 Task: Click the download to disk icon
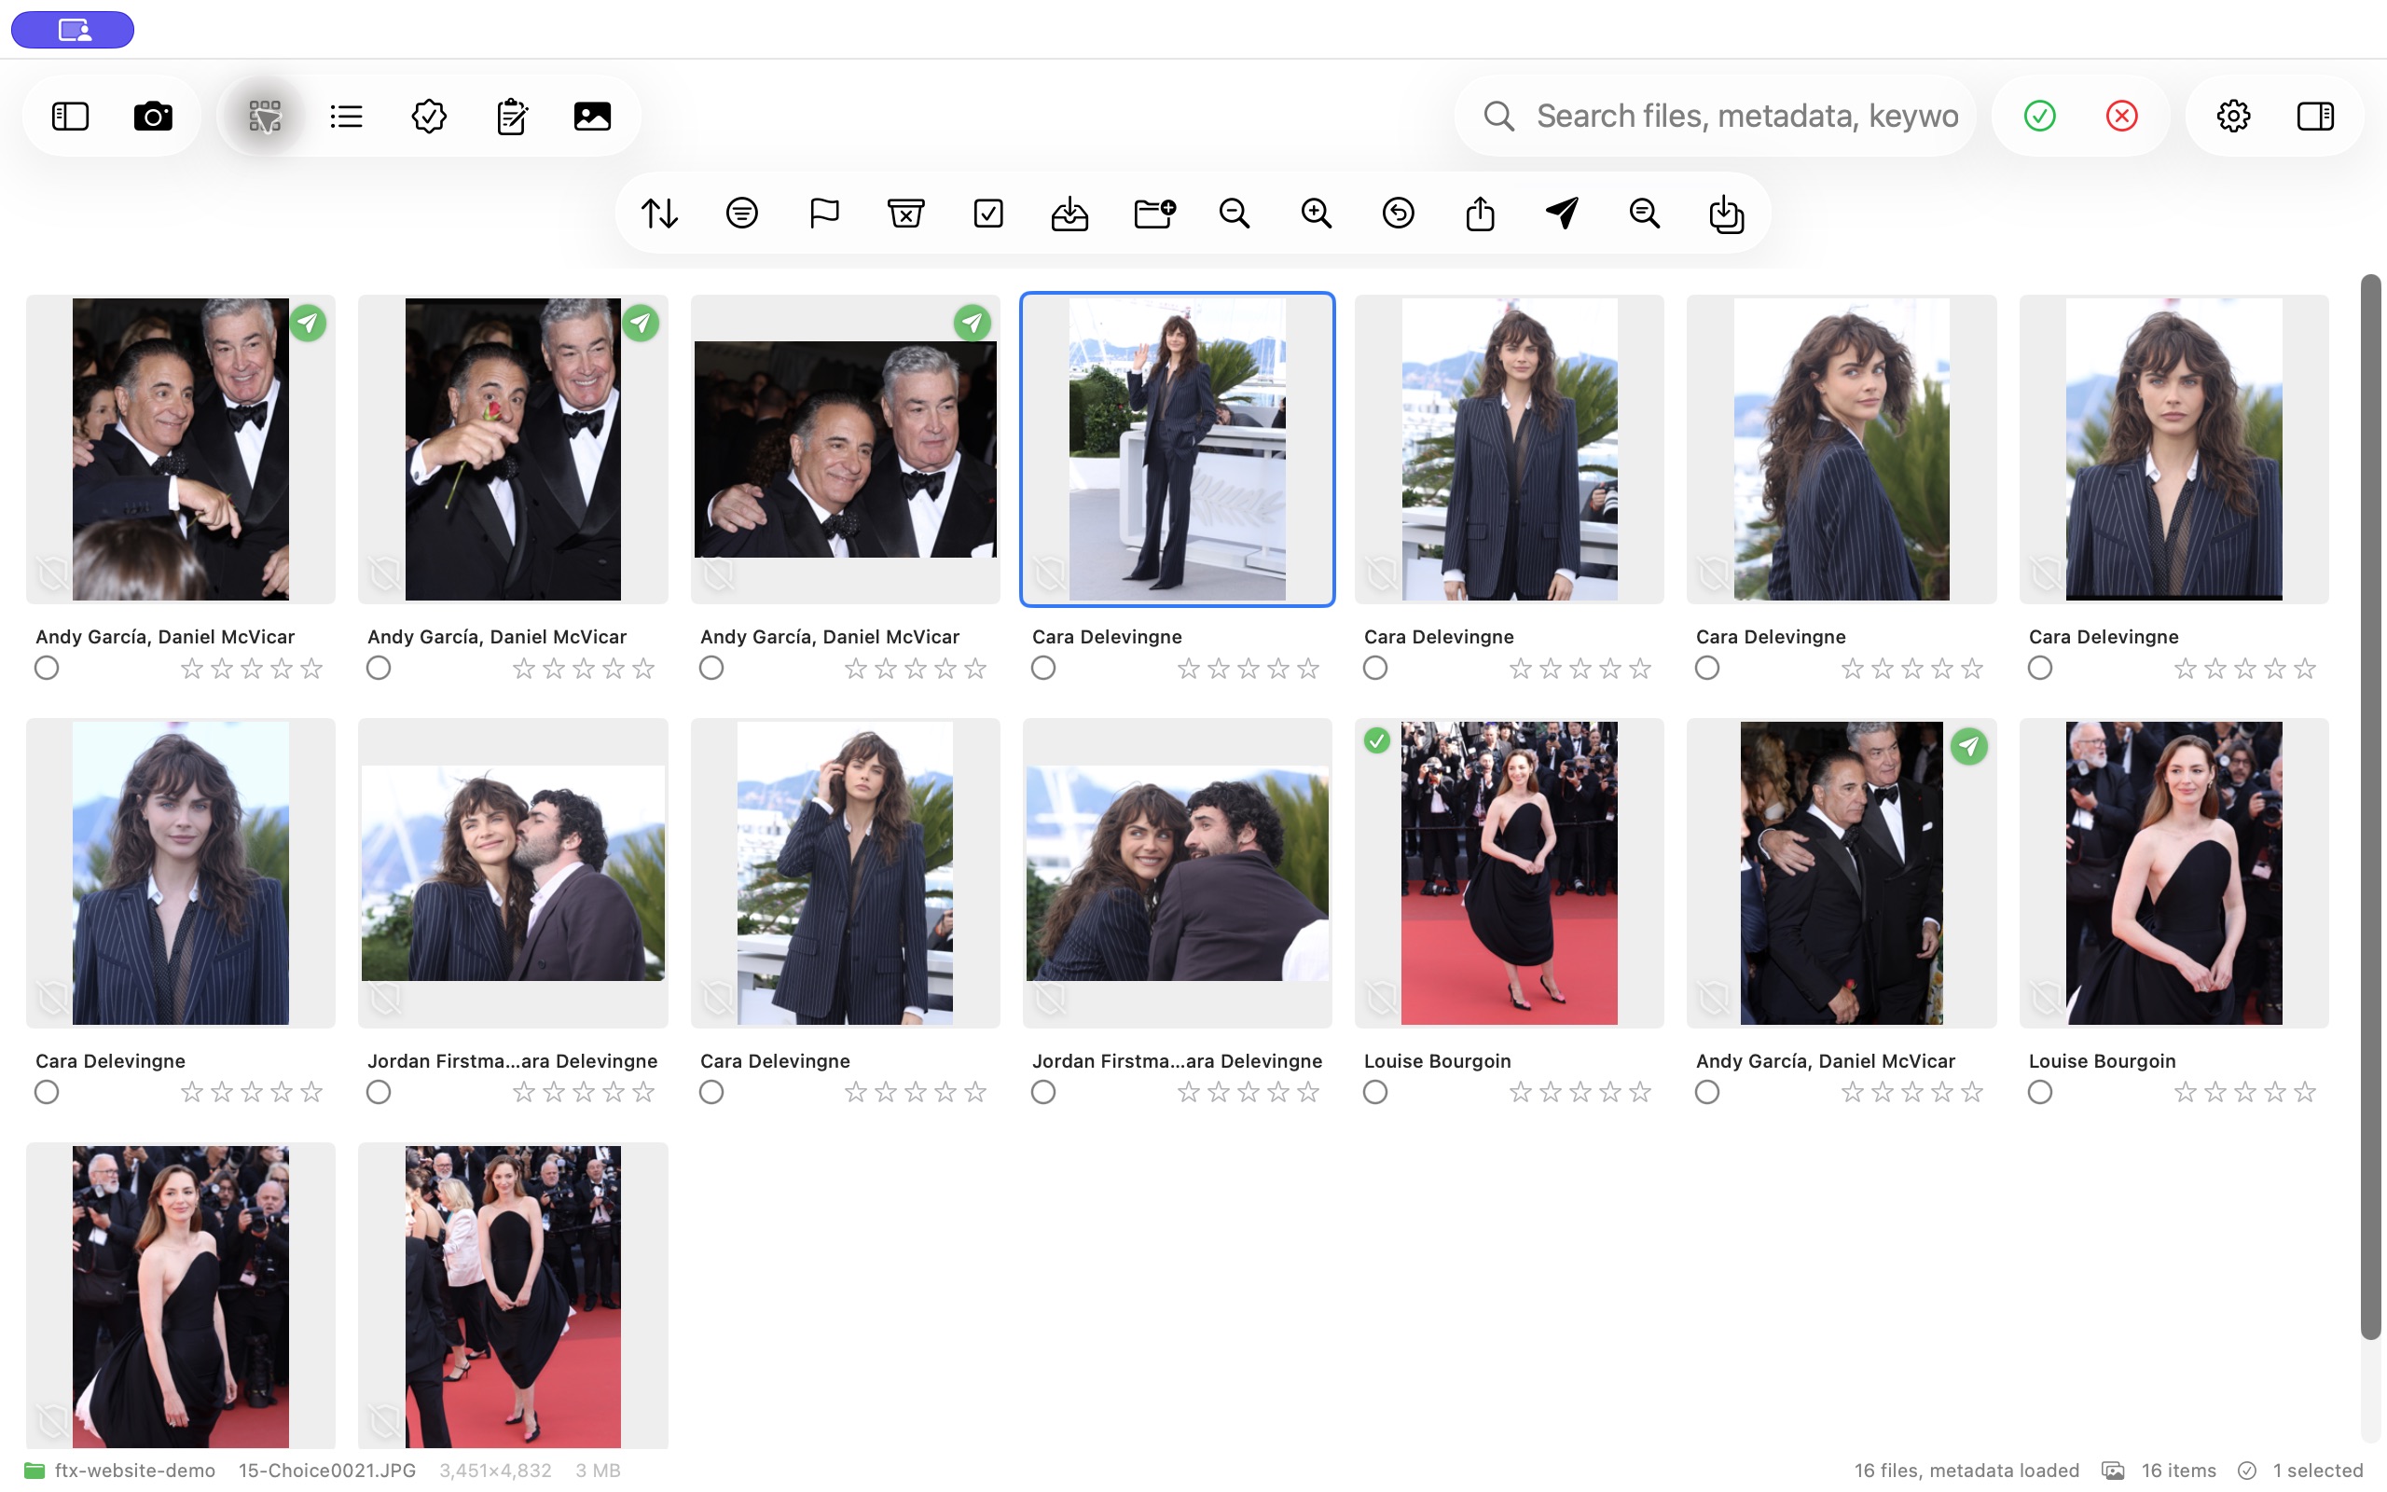point(1726,214)
